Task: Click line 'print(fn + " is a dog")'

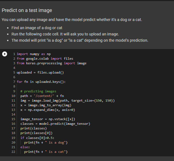Action: click(46, 142)
